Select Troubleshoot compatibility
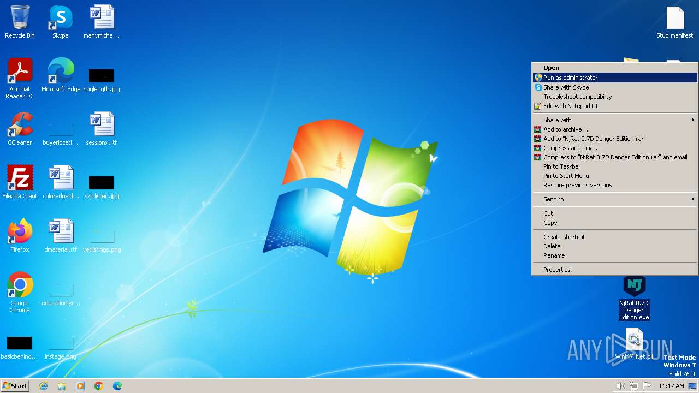 point(615,97)
